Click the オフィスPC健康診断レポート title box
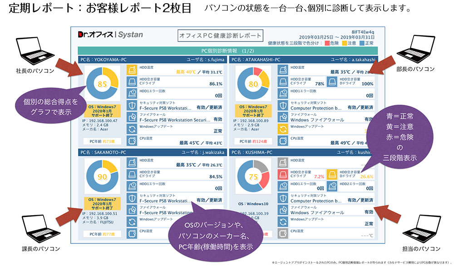This screenshot has height=266, width=454. tap(220, 35)
